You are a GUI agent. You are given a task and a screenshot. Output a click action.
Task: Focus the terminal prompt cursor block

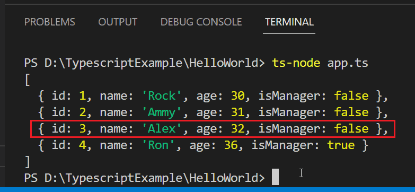pyautogui.click(x=275, y=178)
